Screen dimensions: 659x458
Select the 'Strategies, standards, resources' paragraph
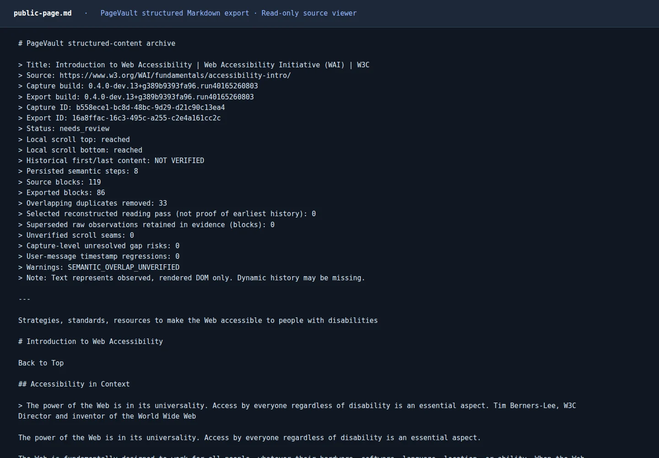point(198,321)
